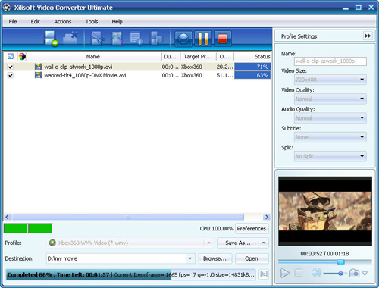The image size is (379, 288).
Task: Select the wanted-tlr4_1080p-DivX Movie.avi row
Action: pyautogui.click(x=137, y=75)
